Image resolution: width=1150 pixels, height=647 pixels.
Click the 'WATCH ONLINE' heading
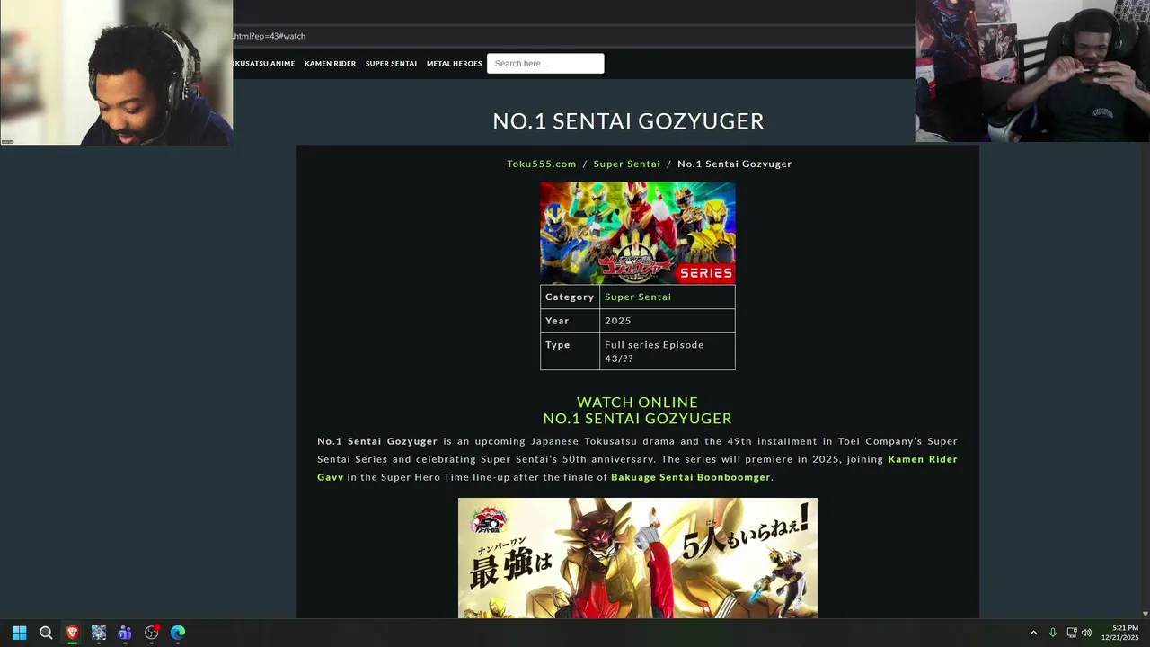coord(637,402)
